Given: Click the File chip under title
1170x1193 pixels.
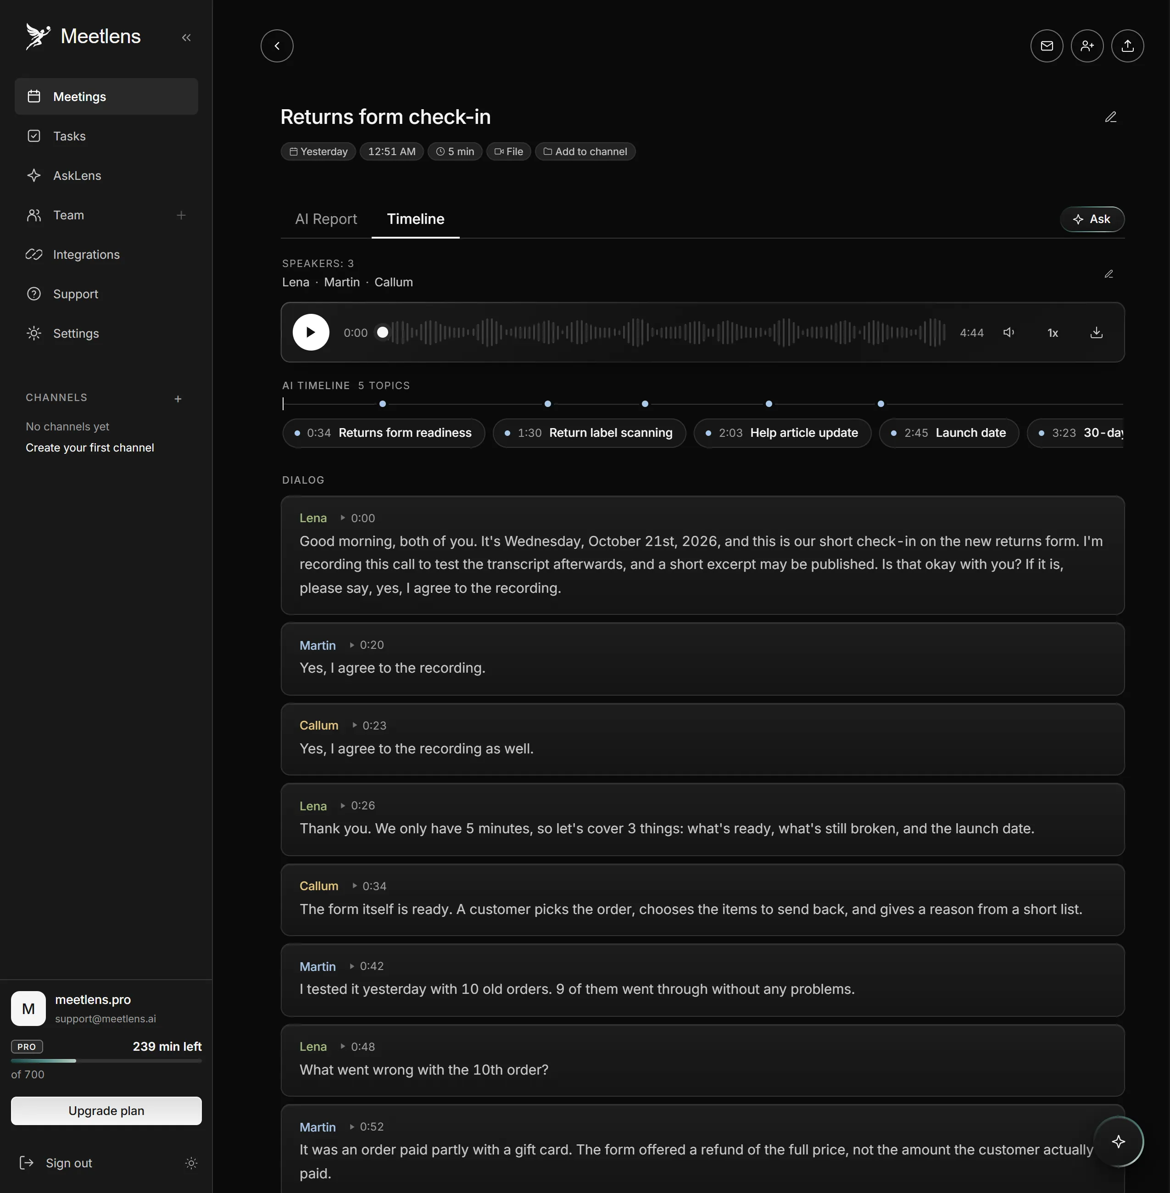Looking at the screenshot, I should click(508, 151).
